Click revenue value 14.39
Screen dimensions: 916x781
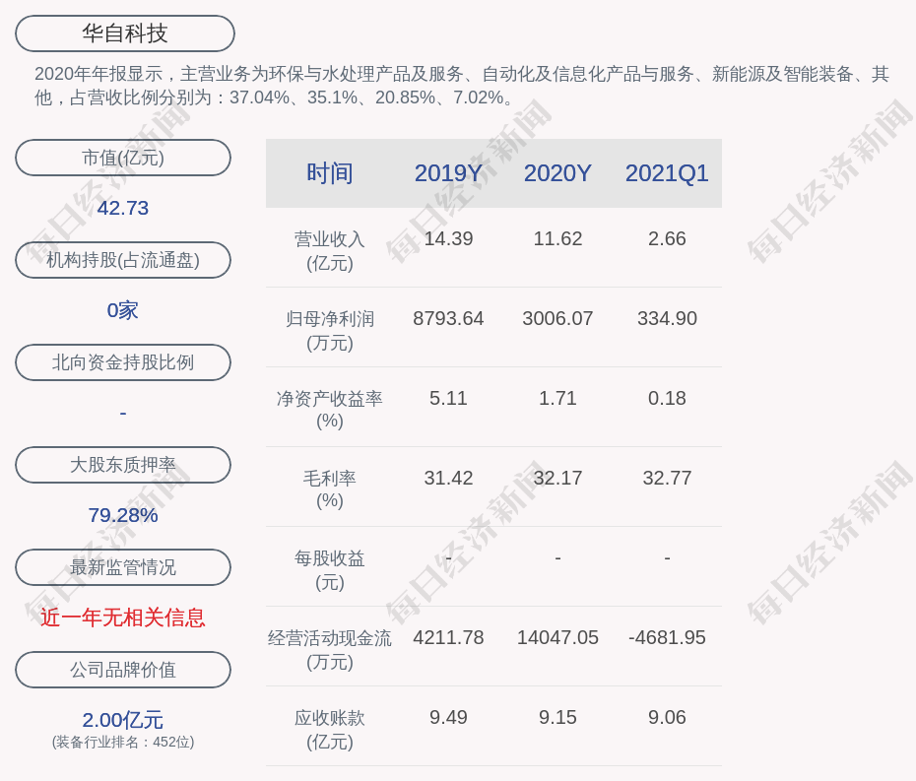(448, 239)
